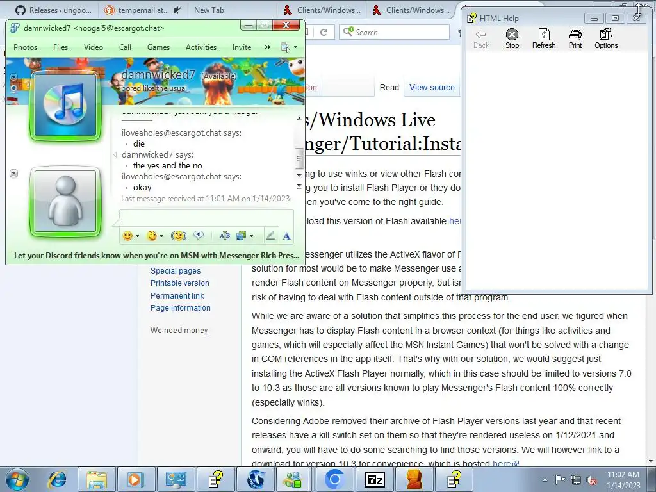Open Printable version wiki sidebar link
This screenshot has width=656, height=492.
[x=180, y=283]
